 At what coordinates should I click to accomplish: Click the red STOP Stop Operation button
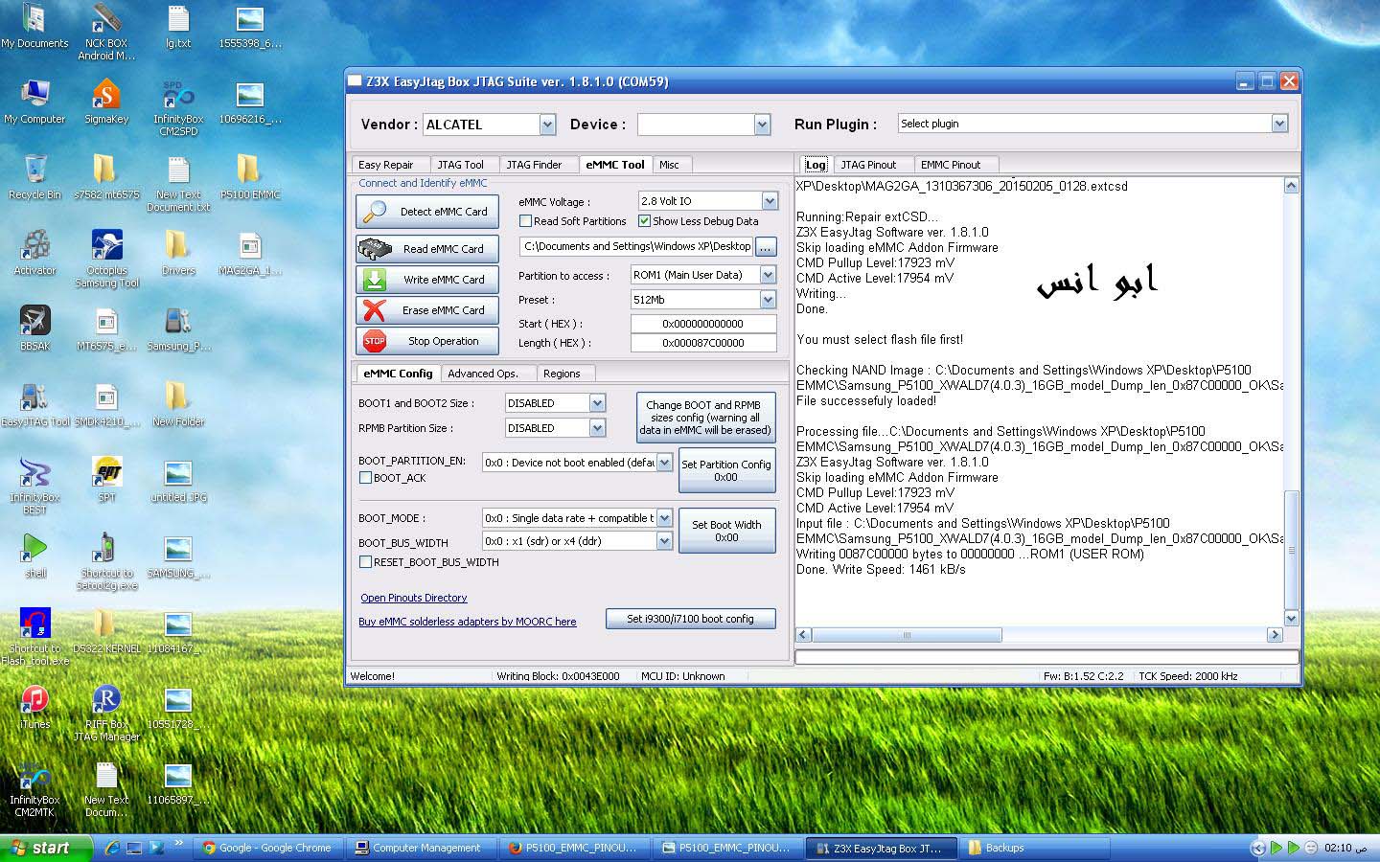(x=427, y=341)
